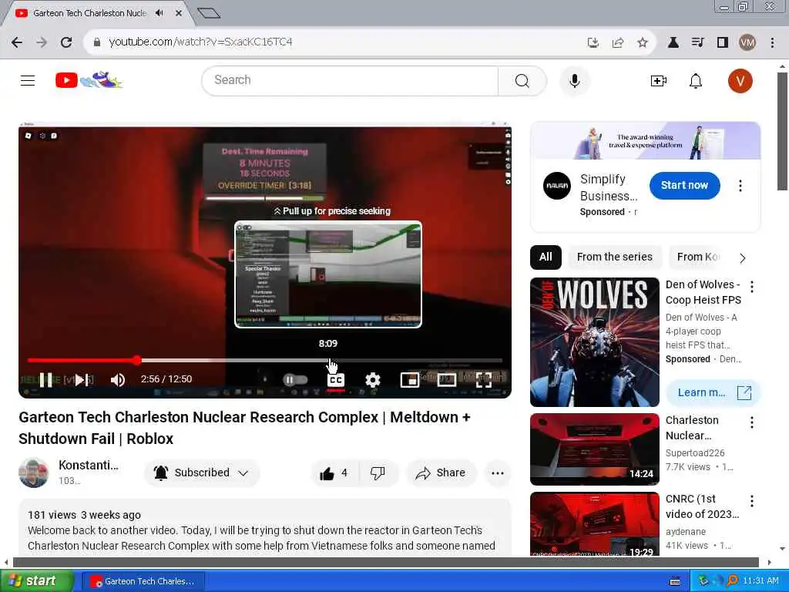789x592 pixels.
Task: Open Charleston Nuclear video by Supertoad226
Action: [594, 449]
